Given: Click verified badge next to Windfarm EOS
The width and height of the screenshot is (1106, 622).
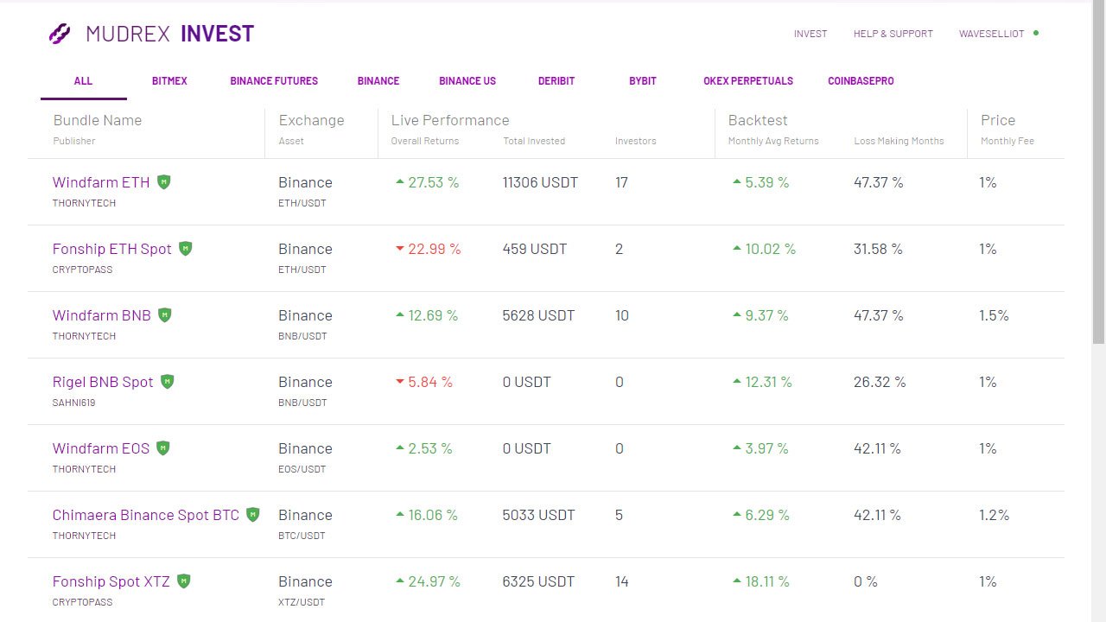Looking at the screenshot, I should 163,448.
